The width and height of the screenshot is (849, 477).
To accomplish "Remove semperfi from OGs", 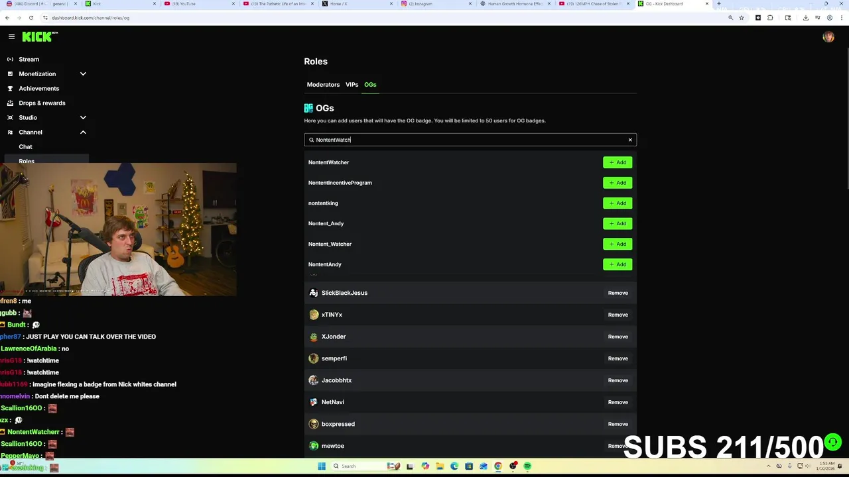I will pos(618,358).
